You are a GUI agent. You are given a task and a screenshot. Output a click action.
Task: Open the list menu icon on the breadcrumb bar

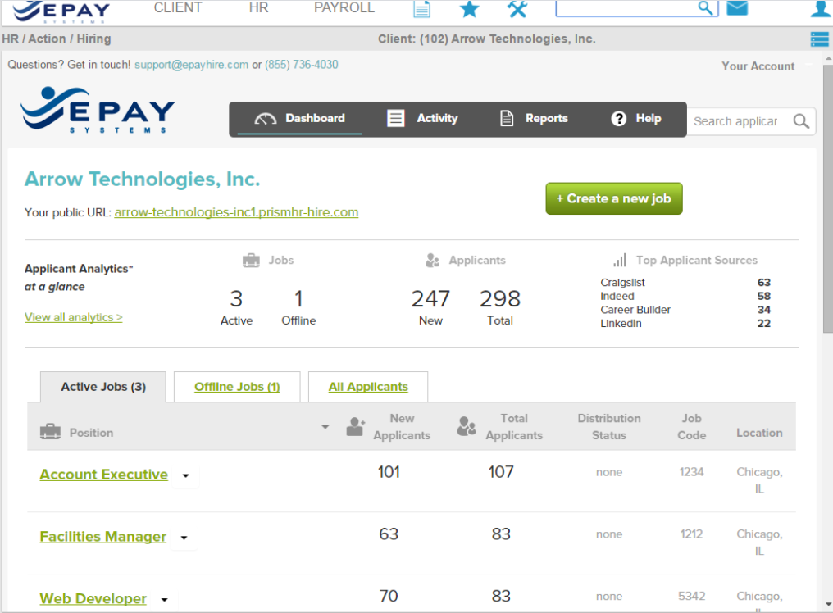pyautogui.click(x=818, y=39)
